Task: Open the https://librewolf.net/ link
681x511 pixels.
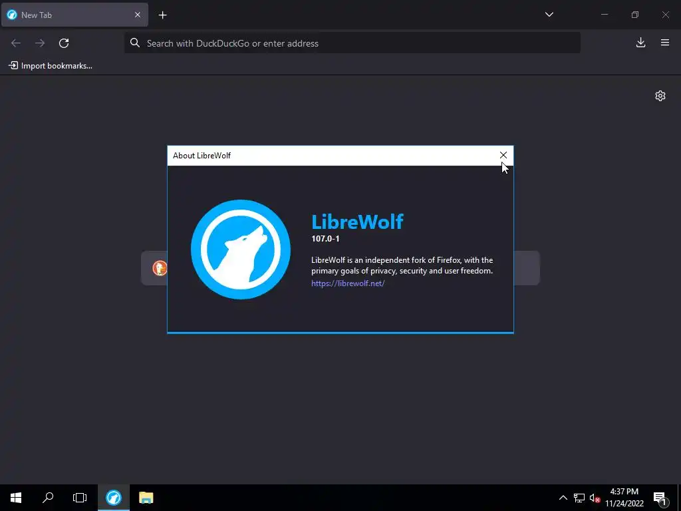Action: pos(348,283)
